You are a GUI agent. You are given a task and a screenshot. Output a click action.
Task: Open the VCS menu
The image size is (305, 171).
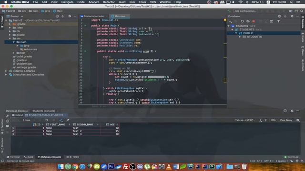coord(152,2)
